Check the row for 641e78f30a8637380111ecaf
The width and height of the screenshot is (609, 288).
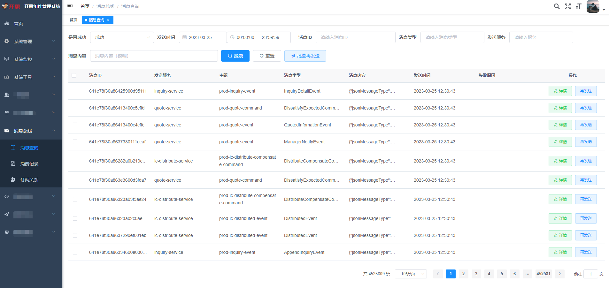(x=75, y=142)
